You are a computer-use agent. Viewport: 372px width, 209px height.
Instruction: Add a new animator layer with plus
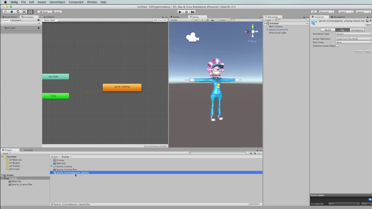[x=39, y=23]
